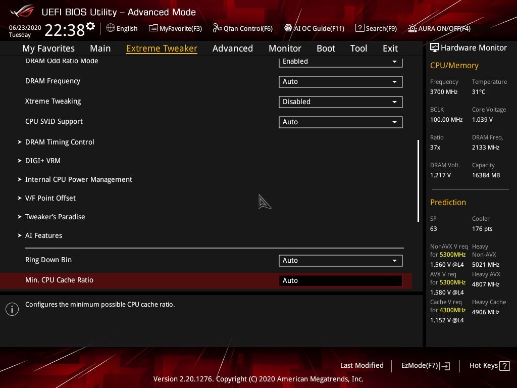The image size is (517, 388).
Task: Click the EzMode exit arrow icon
Action: point(445,366)
